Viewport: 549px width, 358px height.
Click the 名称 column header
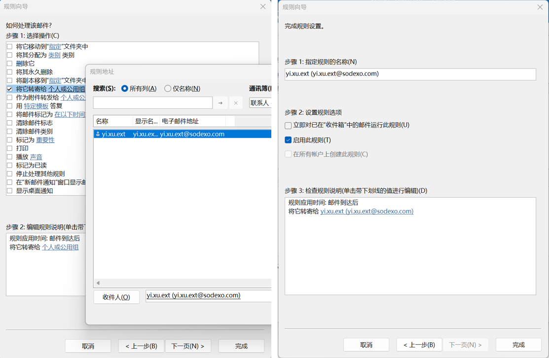[113, 121]
